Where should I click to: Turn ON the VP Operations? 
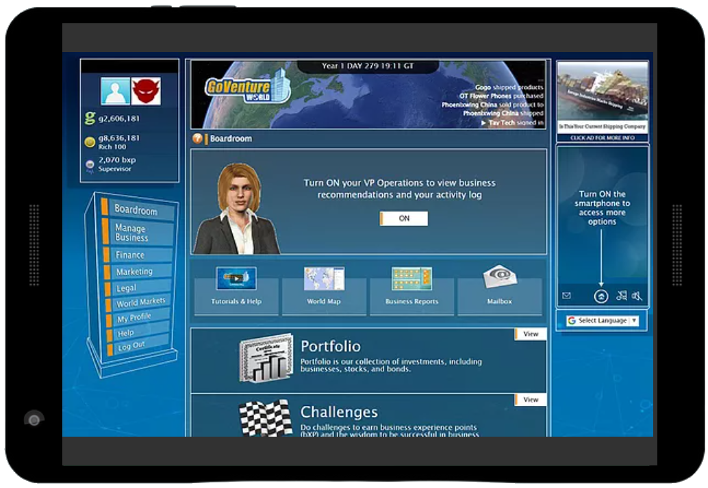[x=404, y=218]
